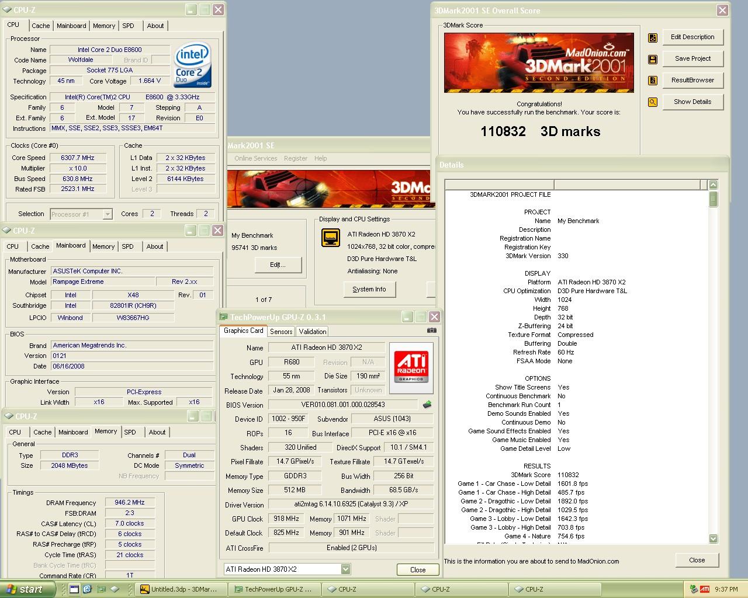This screenshot has height=598, width=748.
Task: Click the GPU-Z screenshot camera icon
Action: click(432, 330)
